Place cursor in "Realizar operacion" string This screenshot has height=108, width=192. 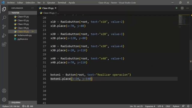point(112,75)
